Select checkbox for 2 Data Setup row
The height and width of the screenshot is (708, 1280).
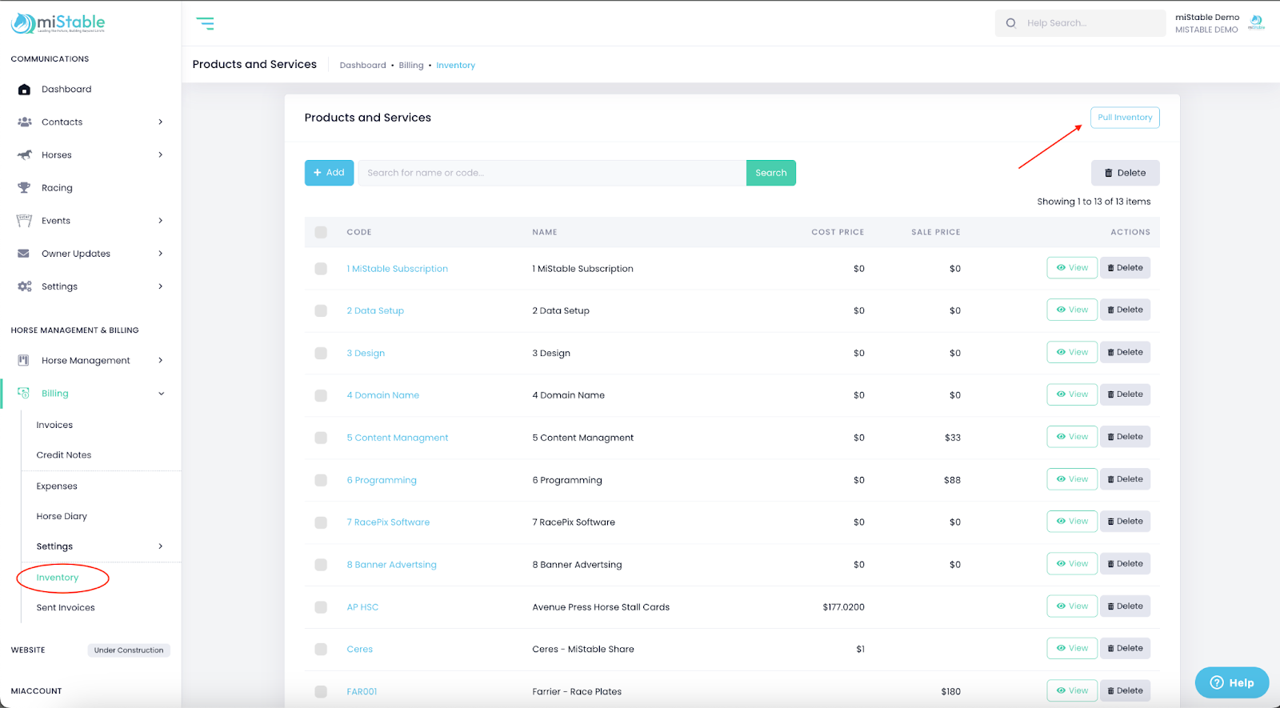tap(321, 311)
